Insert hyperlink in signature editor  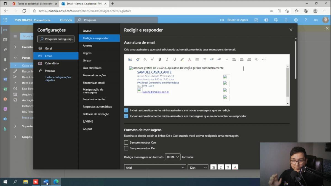tap(257, 59)
